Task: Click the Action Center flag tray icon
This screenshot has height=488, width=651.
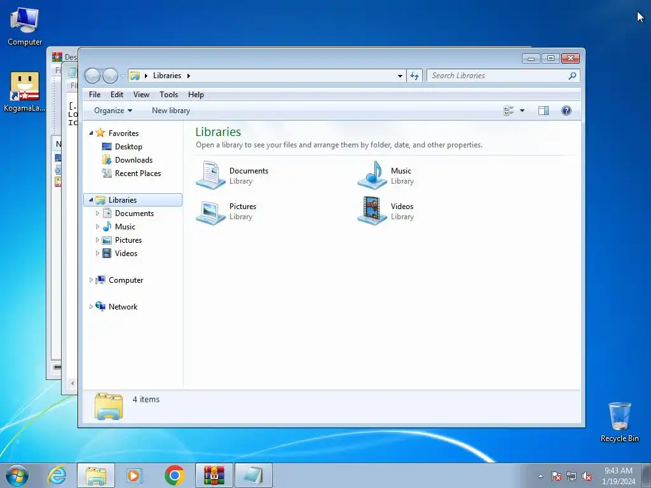Action: pos(556,476)
